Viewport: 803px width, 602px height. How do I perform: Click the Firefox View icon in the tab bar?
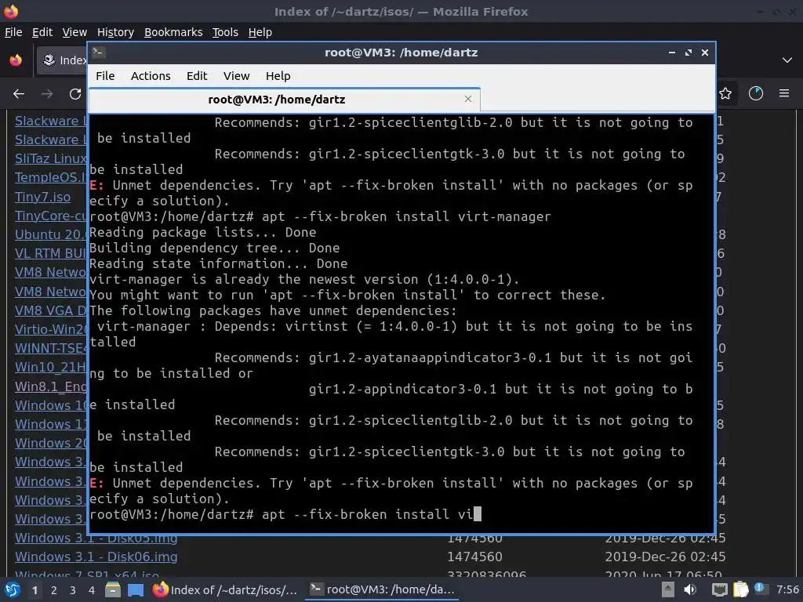tap(16, 60)
